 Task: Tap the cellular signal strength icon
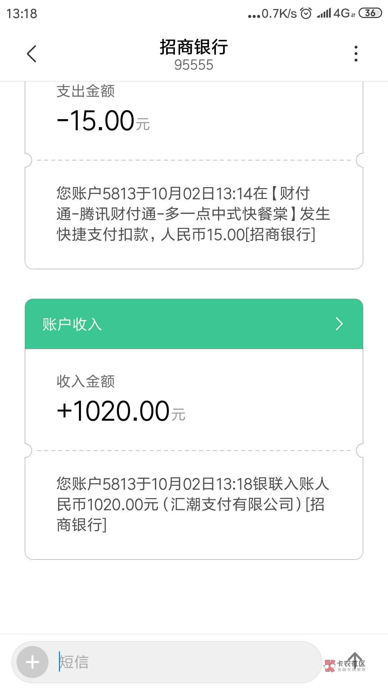click(x=324, y=14)
